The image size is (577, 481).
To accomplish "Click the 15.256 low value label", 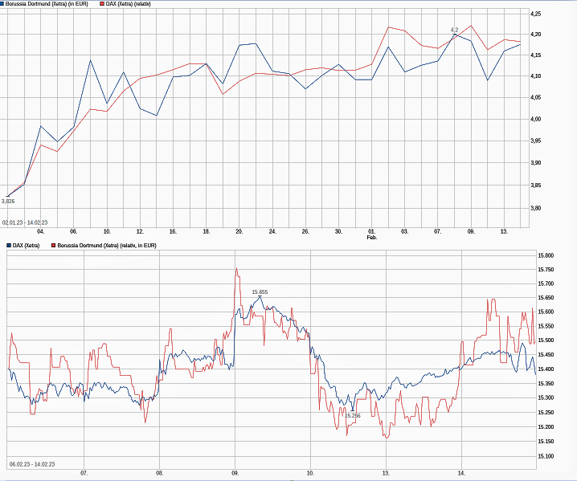I will tap(353, 415).
